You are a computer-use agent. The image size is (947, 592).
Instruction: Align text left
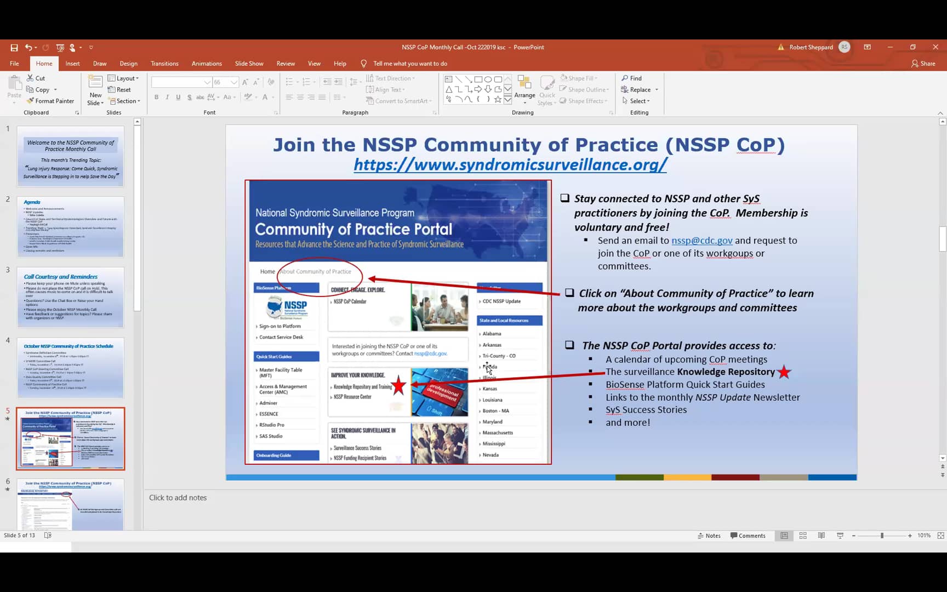point(289,98)
